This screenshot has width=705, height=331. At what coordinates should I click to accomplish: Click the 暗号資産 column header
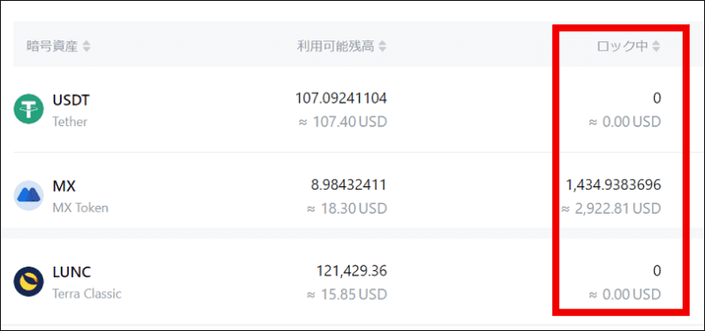52,46
